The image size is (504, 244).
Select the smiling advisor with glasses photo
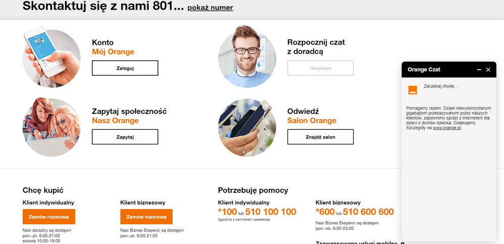(247, 59)
